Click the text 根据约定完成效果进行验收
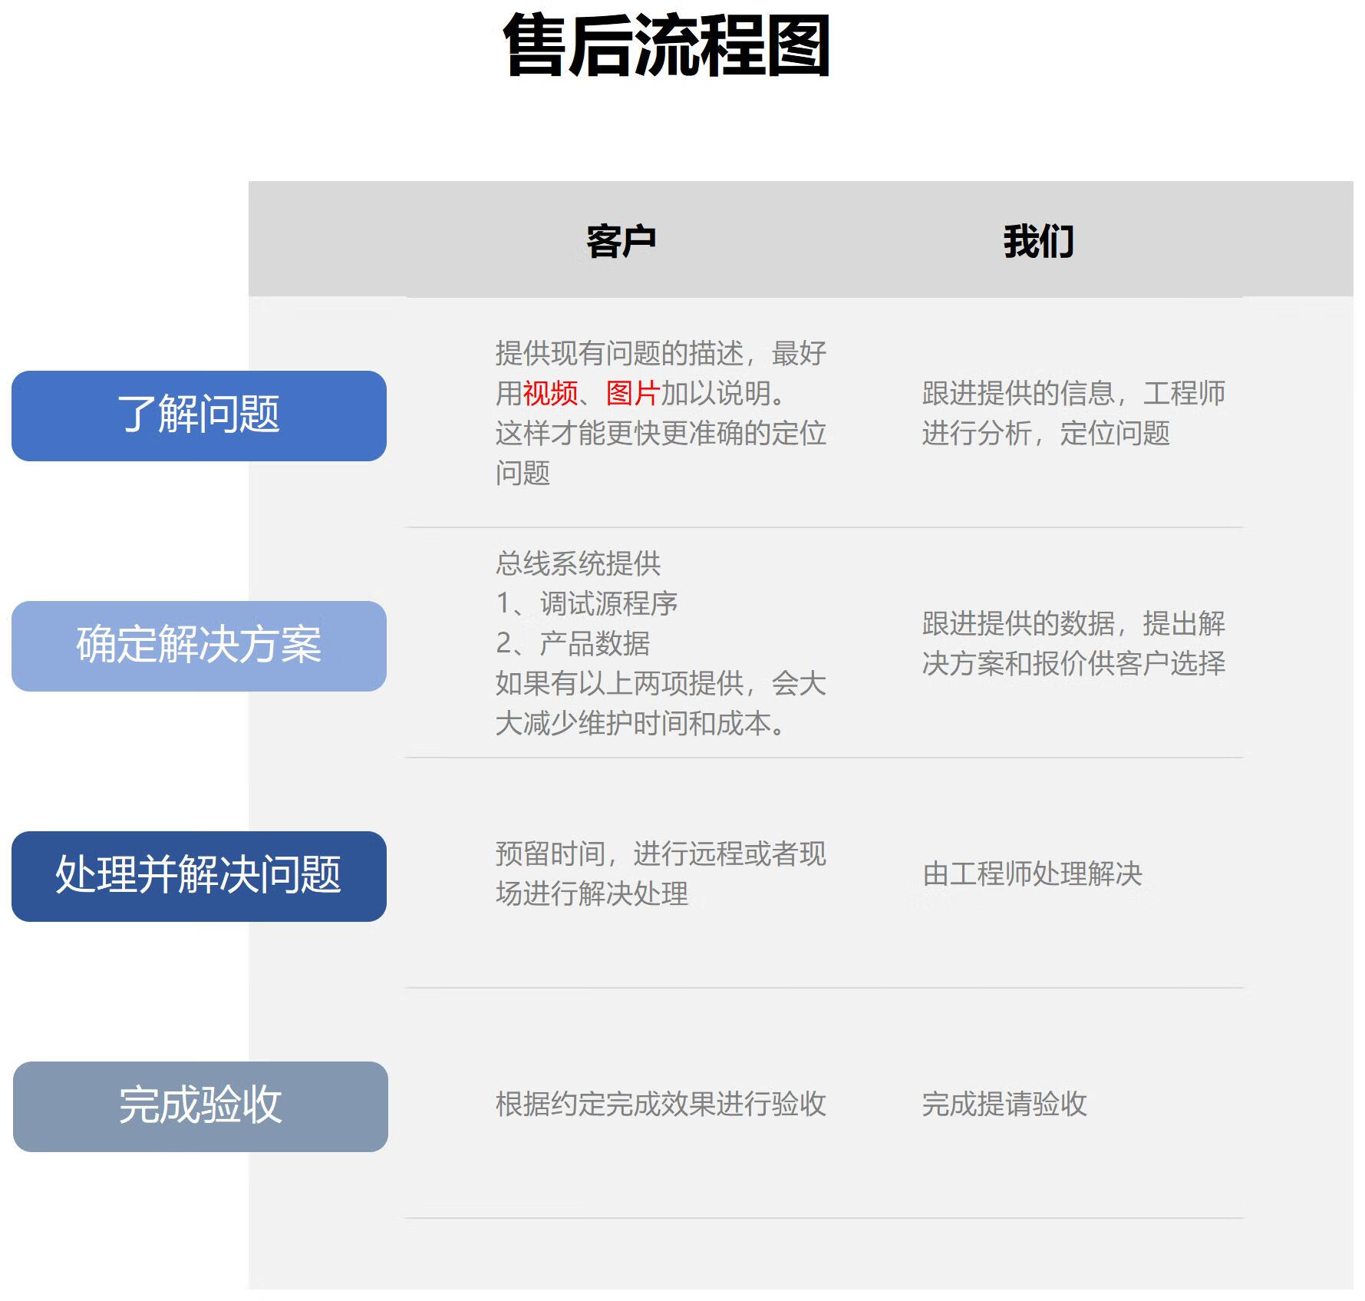Screen dimensions: 1365x1301 point(660,1104)
